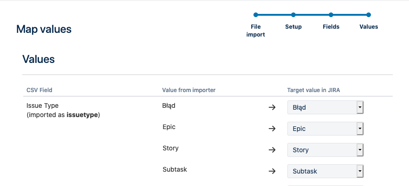Click the File import step dot
The image size is (409, 186).
(x=256, y=15)
